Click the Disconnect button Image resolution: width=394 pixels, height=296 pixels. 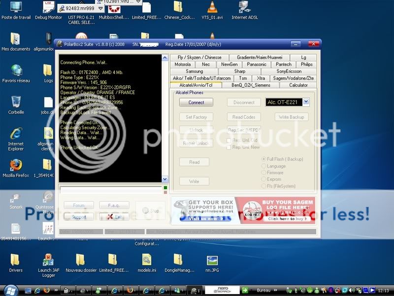coord(244,103)
